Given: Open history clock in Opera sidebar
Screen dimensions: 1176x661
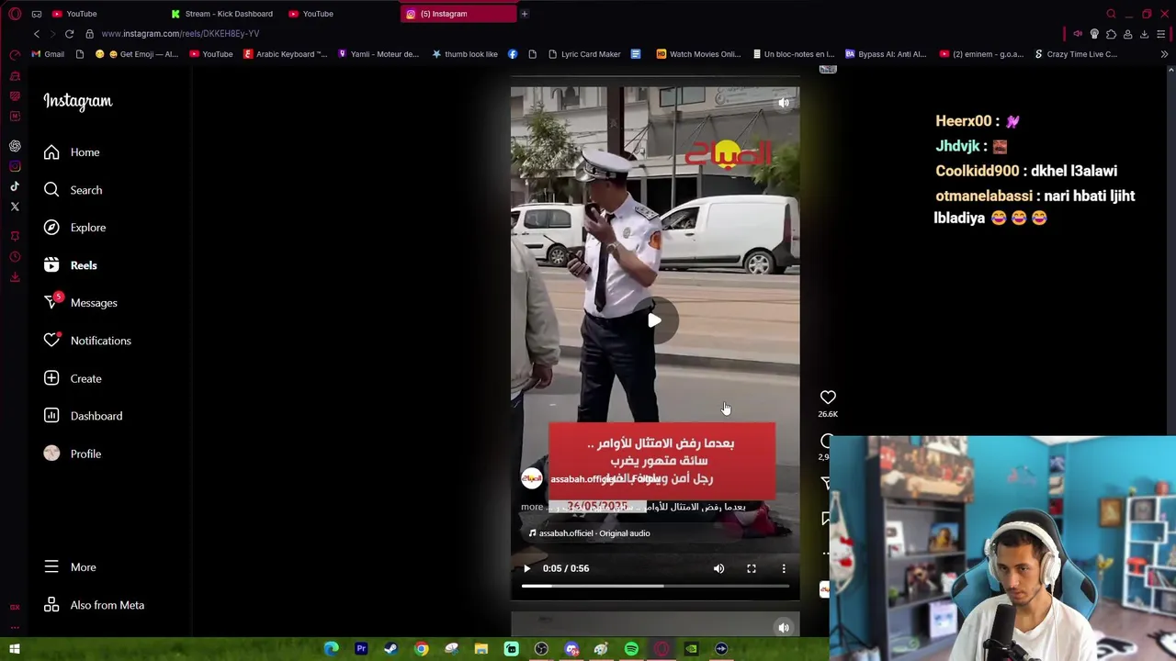Looking at the screenshot, I should click(x=15, y=257).
